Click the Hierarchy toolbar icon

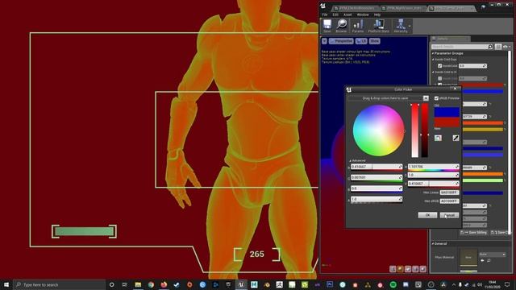pos(401,26)
